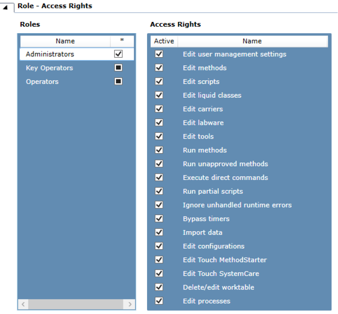Toggle the Operators checkbox
Viewport: 338px width, 314px height.
(x=118, y=81)
